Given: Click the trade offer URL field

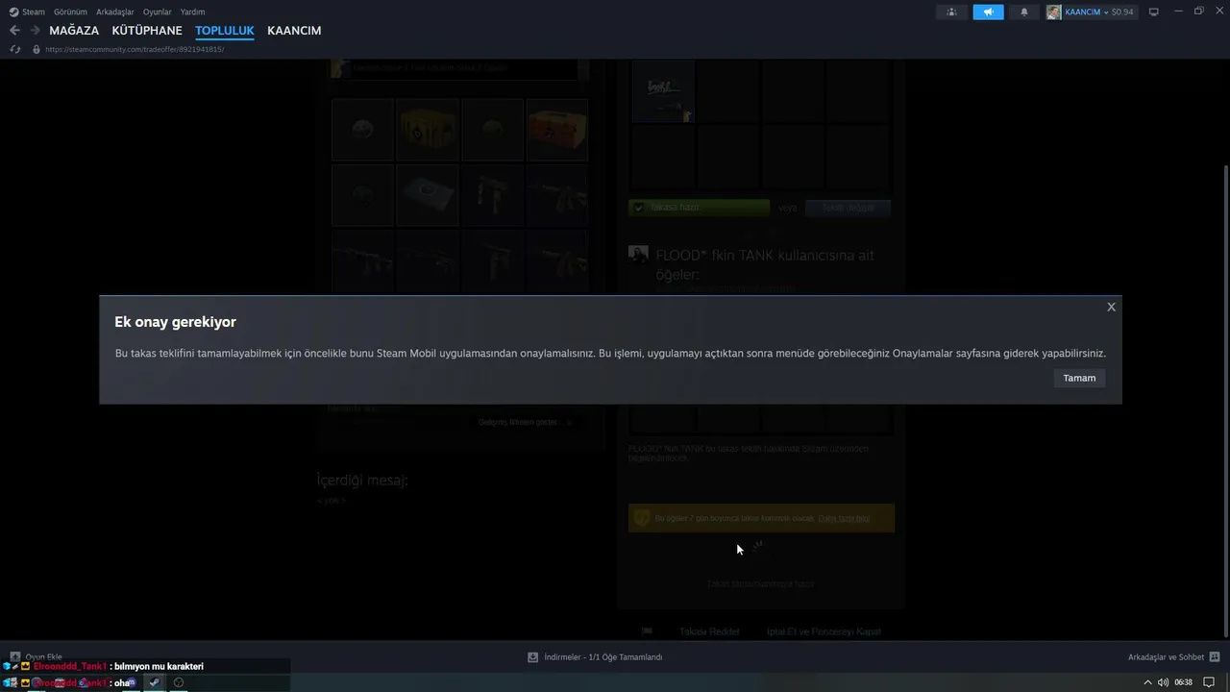Looking at the screenshot, I should 135,49.
